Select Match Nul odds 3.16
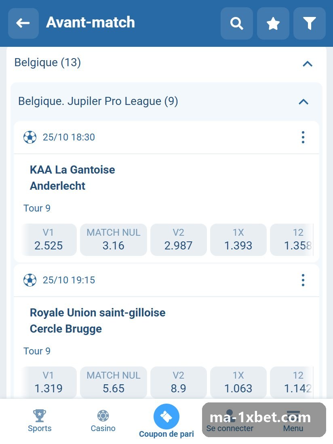Screen dimensions: 333x444 [x=114, y=239]
